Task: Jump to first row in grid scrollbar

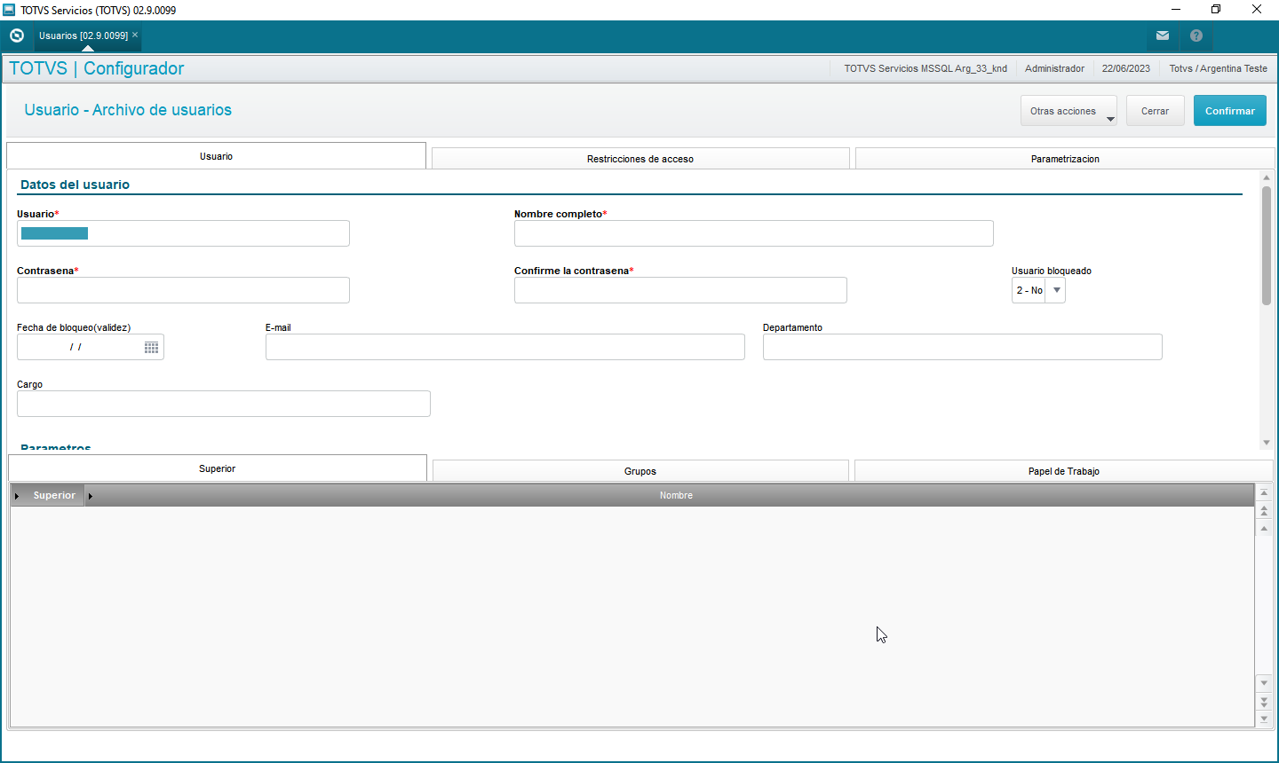Action: pos(1264,492)
